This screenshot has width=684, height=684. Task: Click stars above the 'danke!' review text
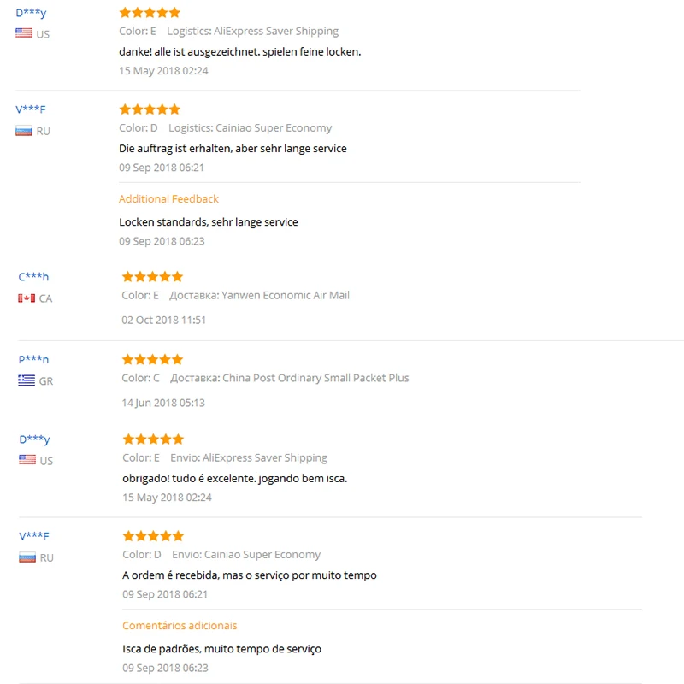(x=150, y=13)
